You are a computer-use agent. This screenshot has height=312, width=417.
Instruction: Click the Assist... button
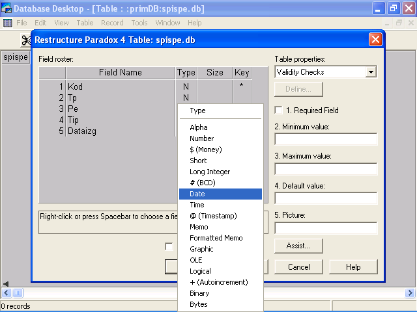[298, 246]
